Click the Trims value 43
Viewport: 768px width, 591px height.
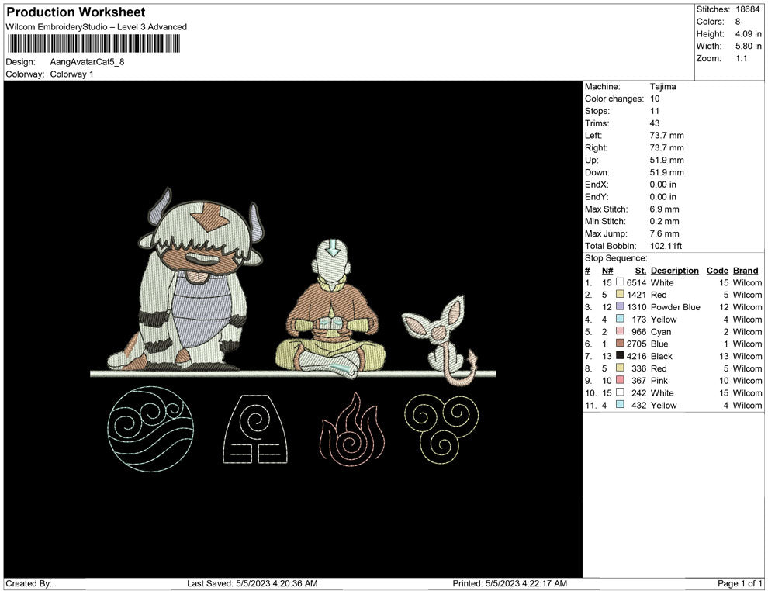click(655, 123)
